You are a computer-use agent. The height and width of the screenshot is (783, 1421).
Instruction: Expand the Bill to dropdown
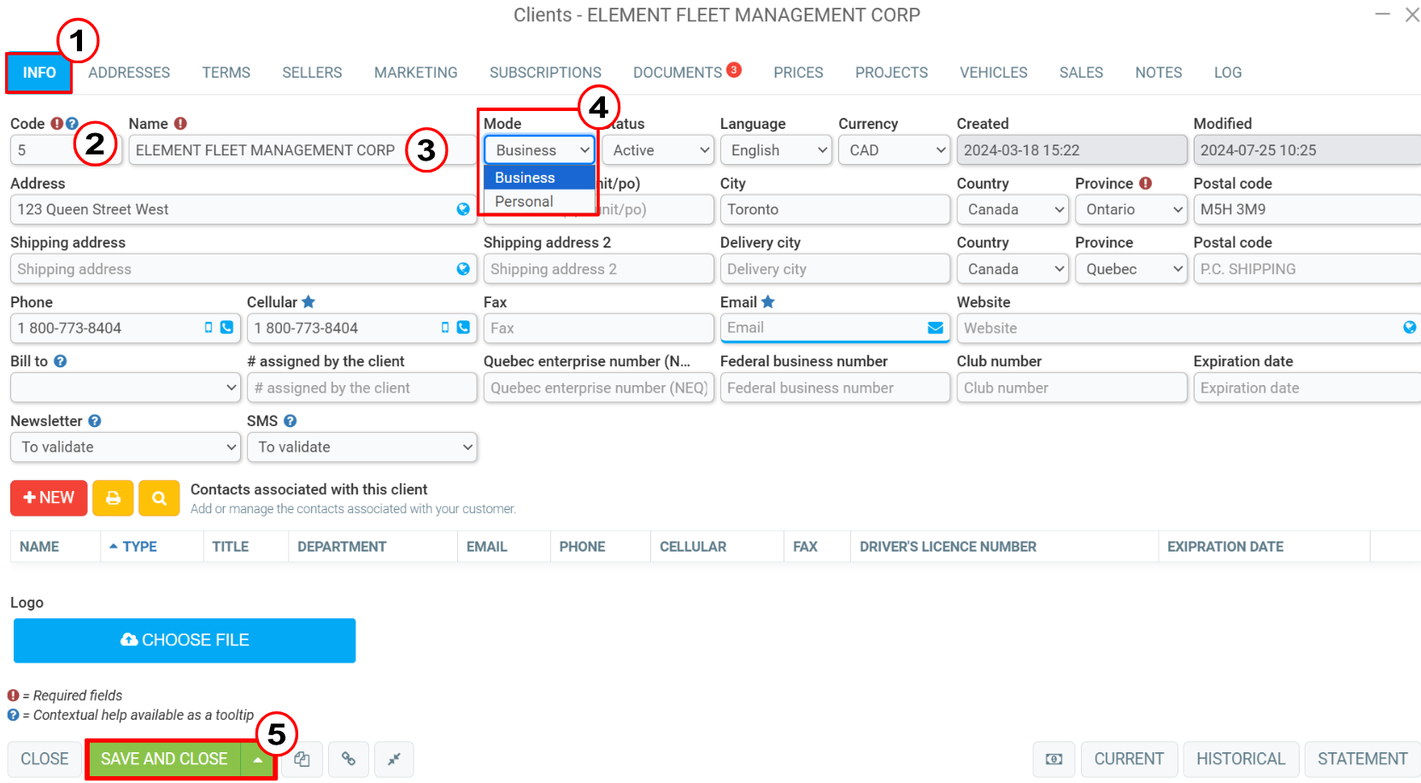point(125,388)
